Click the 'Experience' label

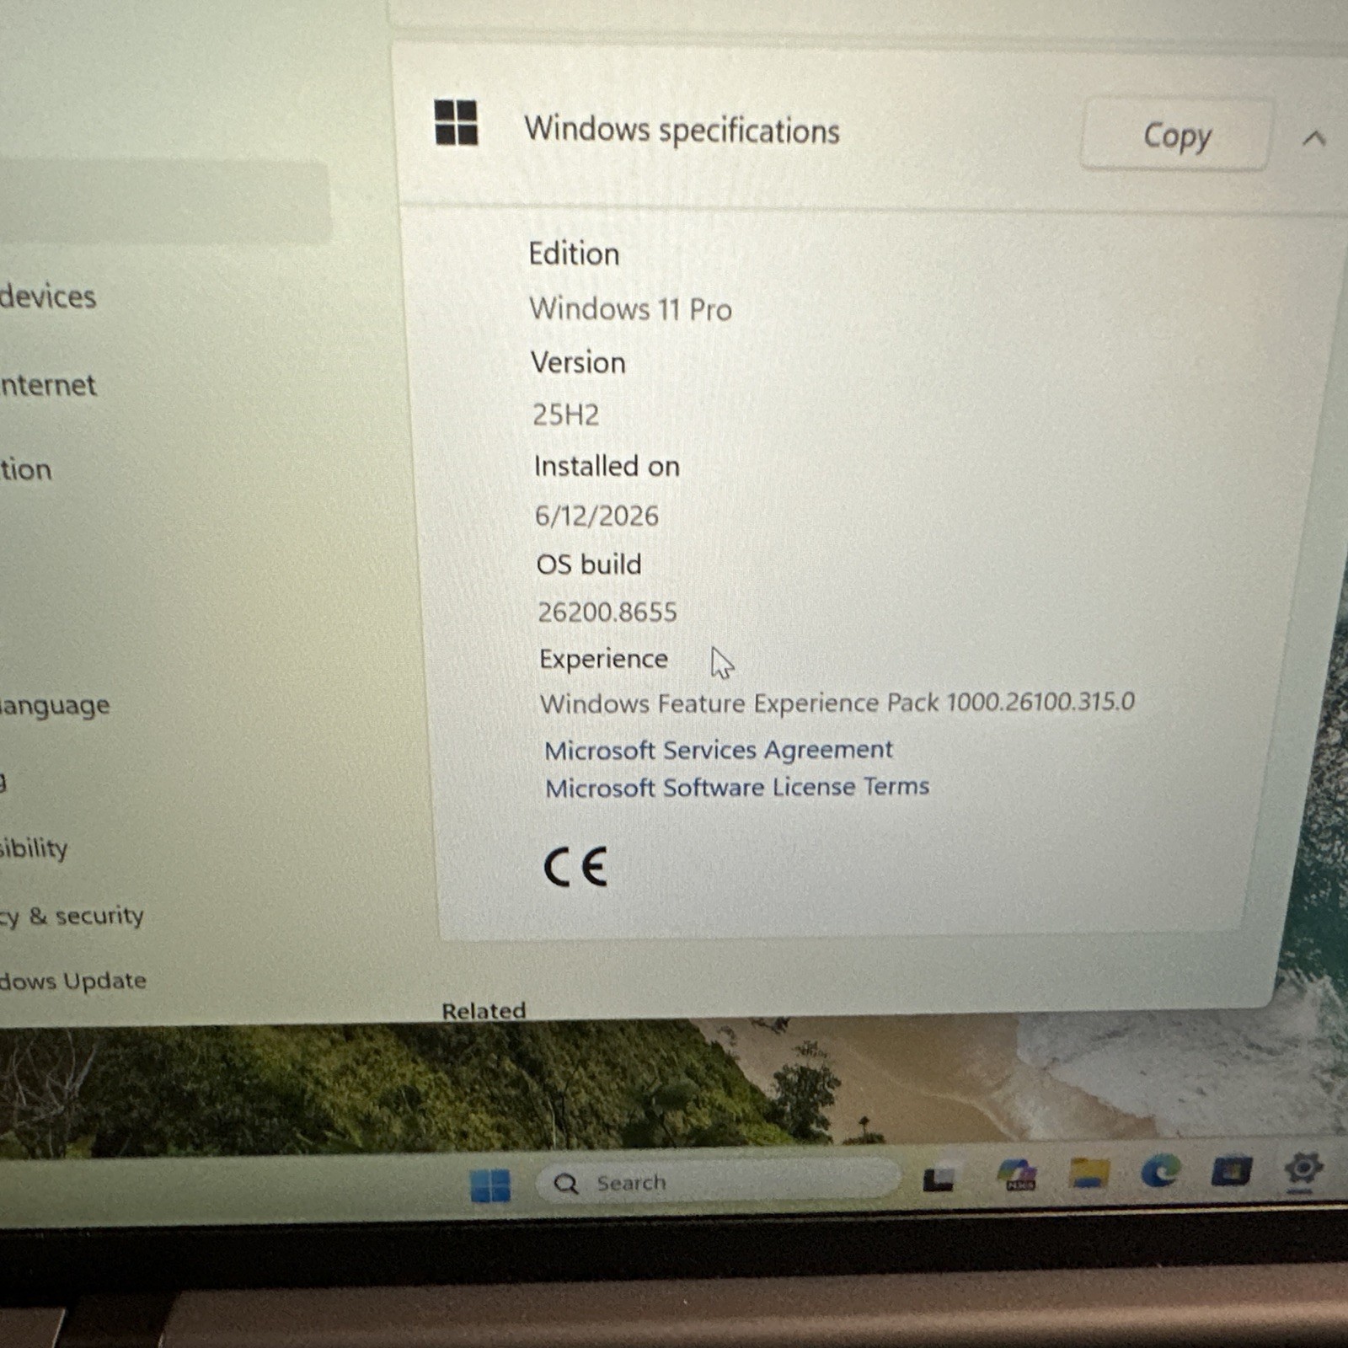603,658
